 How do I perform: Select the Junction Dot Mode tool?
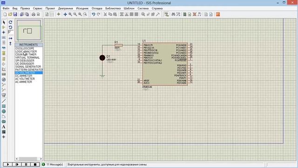[4, 32]
